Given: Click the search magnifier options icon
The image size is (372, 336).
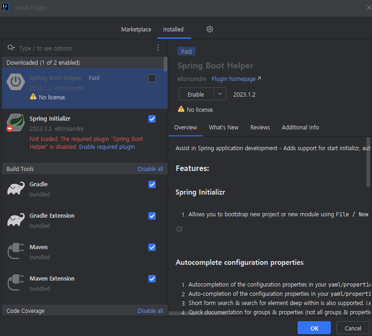Looking at the screenshot, I should point(11,48).
